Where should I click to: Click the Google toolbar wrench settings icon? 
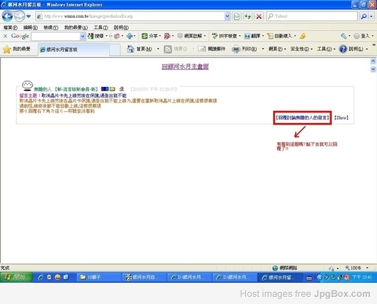click(x=344, y=36)
